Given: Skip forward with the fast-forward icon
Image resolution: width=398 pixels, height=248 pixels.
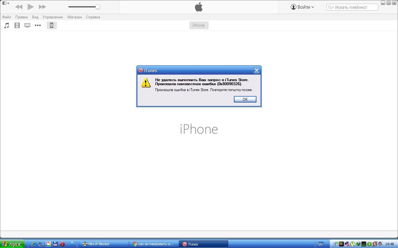Looking at the screenshot, I should tap(42, 7).
